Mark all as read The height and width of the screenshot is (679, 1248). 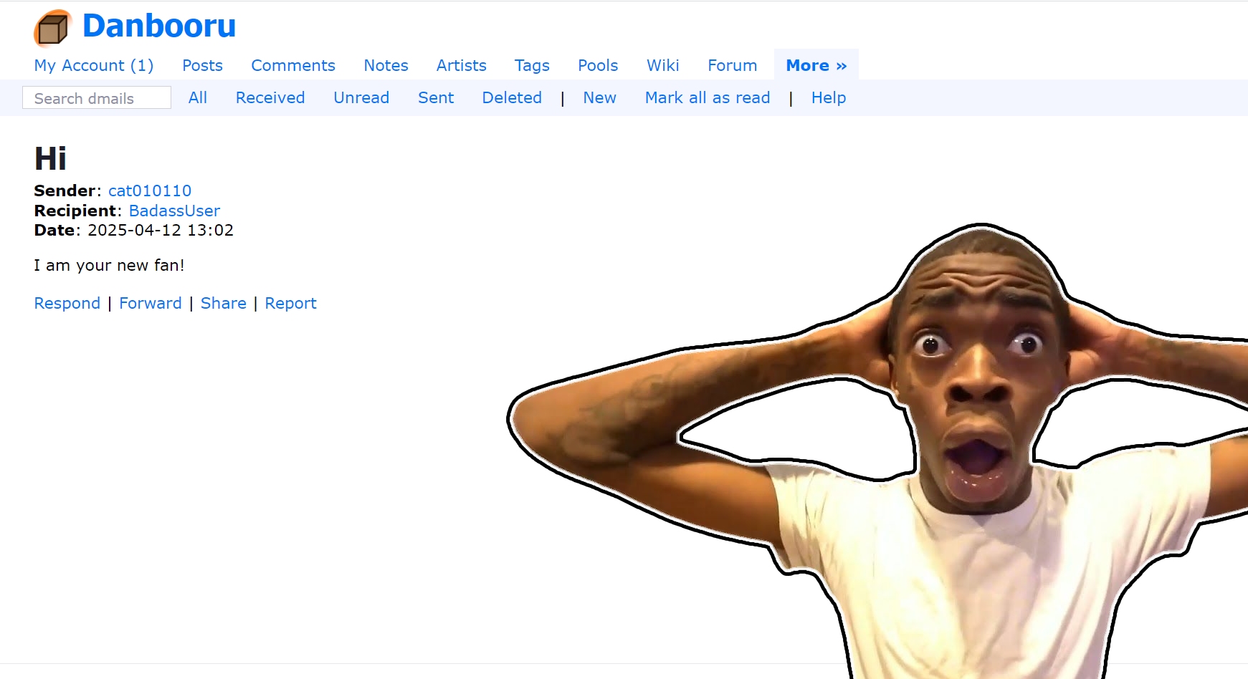pos(708,97)
